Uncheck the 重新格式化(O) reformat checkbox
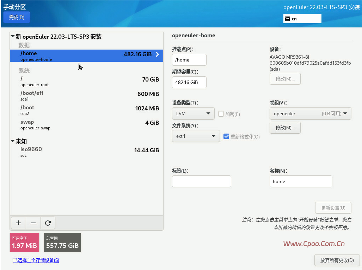362x270 pixels. [226, 136]
